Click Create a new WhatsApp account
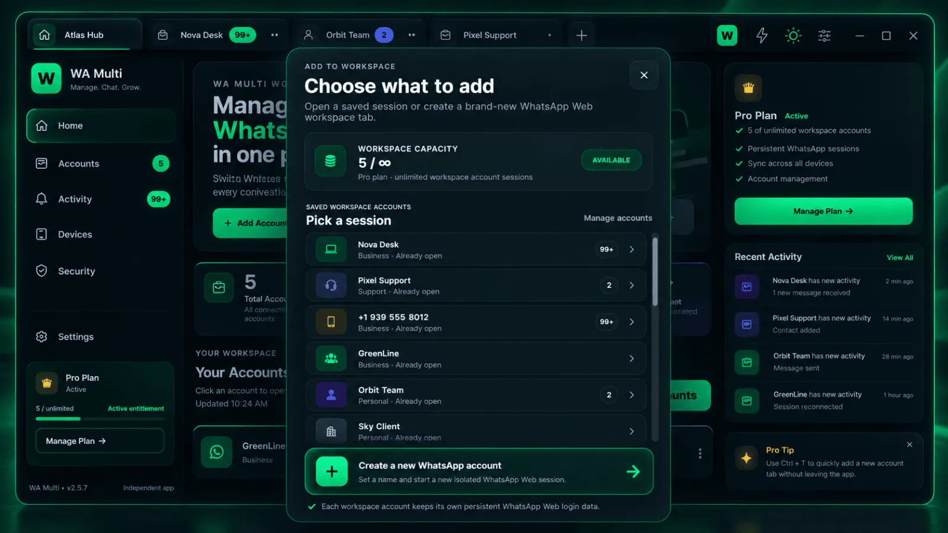This screenshot has width=948, height=533. click(479, 471)
